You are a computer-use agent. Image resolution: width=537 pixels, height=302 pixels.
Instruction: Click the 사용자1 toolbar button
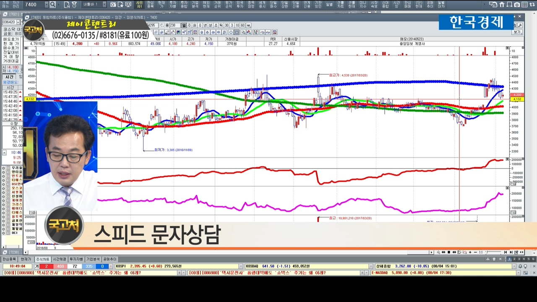(x=139, y=5)
